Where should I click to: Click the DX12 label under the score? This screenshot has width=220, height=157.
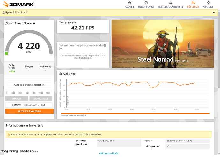[29, 52]
